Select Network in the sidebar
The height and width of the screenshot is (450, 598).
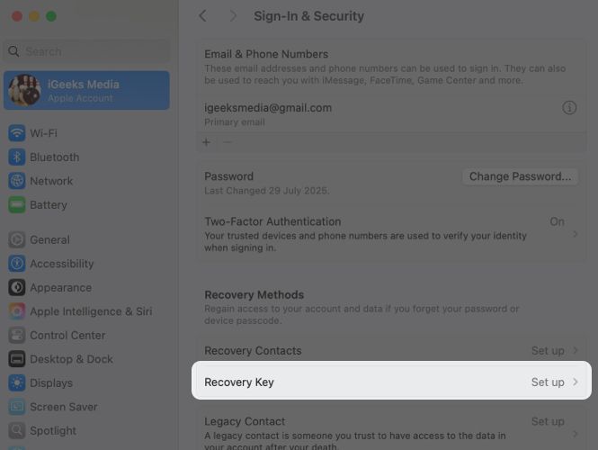coord(51,181)
